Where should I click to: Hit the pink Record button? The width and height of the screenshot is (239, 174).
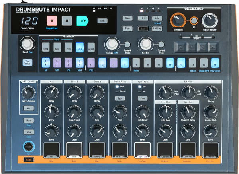coord(52,21)
